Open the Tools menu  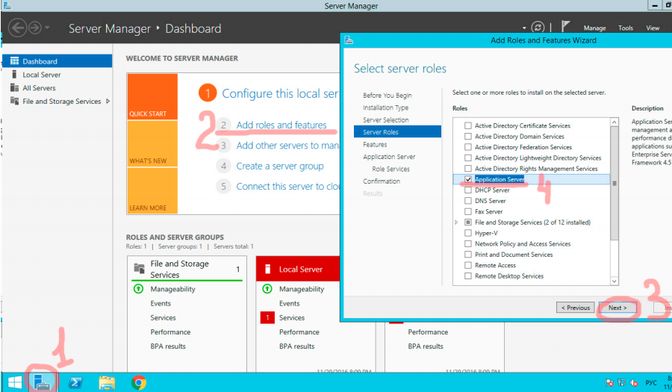[x=625, y=28]
